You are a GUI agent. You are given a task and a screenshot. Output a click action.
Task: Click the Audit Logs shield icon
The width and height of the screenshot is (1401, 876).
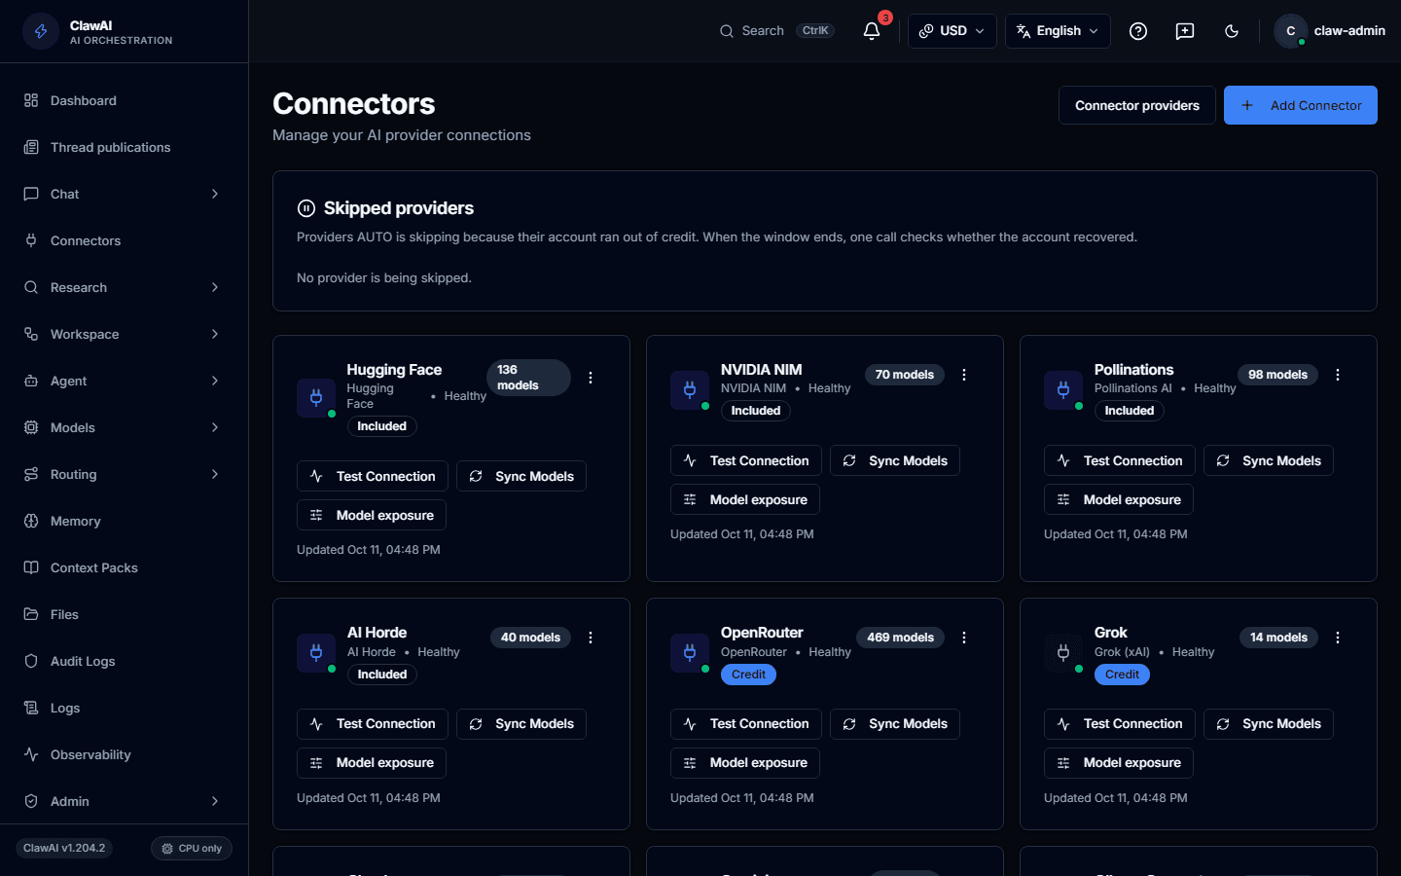click(31, 661)
